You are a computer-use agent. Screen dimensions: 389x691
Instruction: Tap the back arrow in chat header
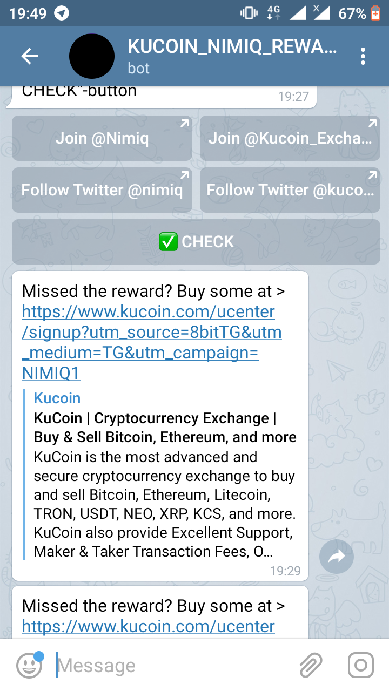point(30,56)
